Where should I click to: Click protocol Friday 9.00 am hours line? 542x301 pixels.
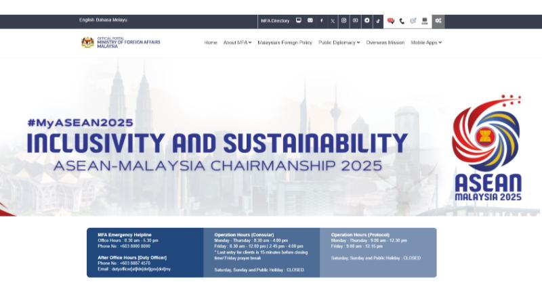[357, 246]
